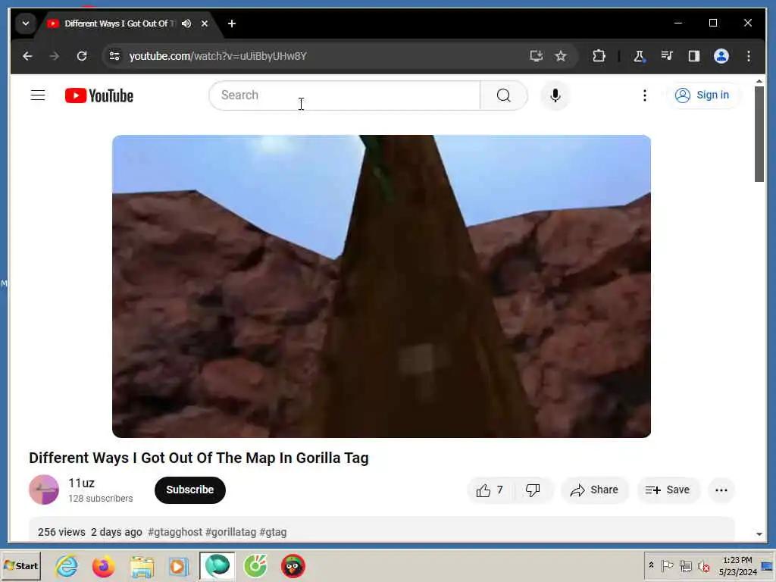Viewport: 776px width, 582px height.
Task: Launch Internet Explorer from taskbar
Action: point(67,565)
